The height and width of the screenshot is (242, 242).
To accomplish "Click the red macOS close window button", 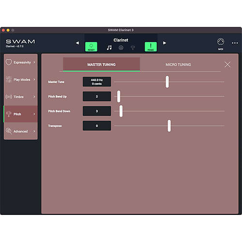I will [x=3, y=30].
